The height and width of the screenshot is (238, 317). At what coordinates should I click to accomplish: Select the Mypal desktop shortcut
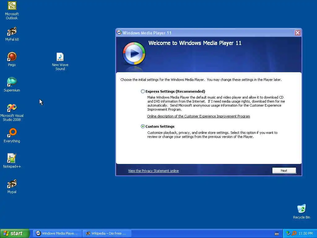point(12,186)
